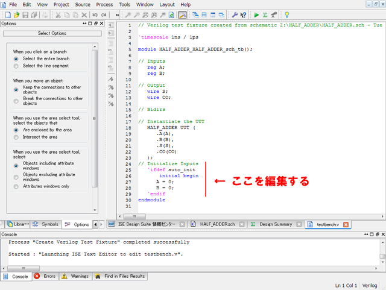Screen dimensions: 386x290
Task: Switch to the Libraries panel tab
Action: [17, 224]
